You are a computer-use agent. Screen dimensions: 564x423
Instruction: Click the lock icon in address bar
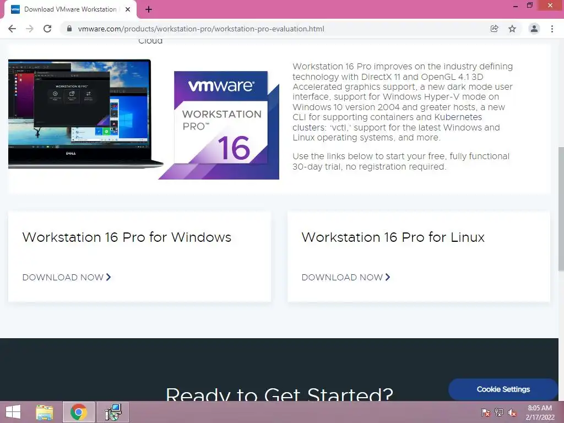click(x=69, y=29)
